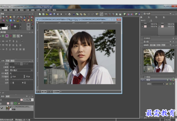This screenshot has width=177, height=121.
Task: Select the '否' alignment radio button
Action: (x=23, y=83)
